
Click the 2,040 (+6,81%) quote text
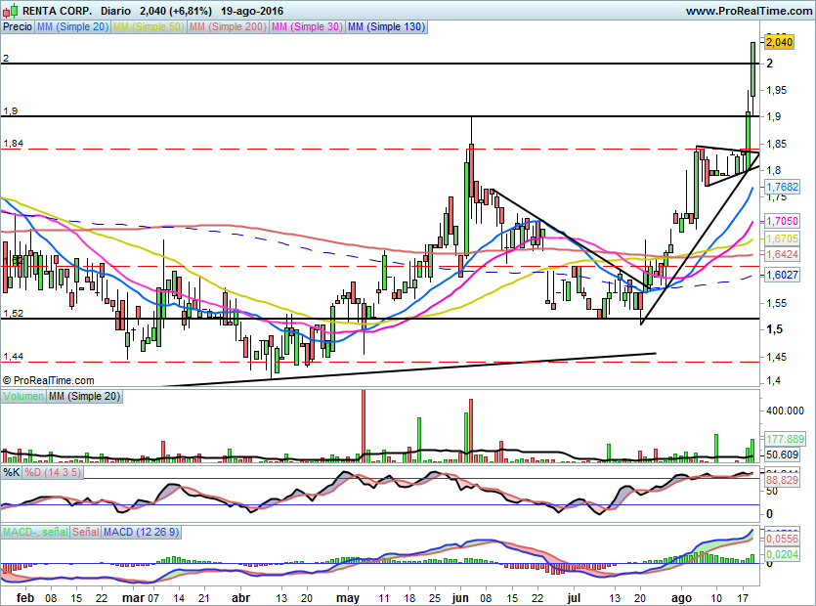[x=176, y=11]
